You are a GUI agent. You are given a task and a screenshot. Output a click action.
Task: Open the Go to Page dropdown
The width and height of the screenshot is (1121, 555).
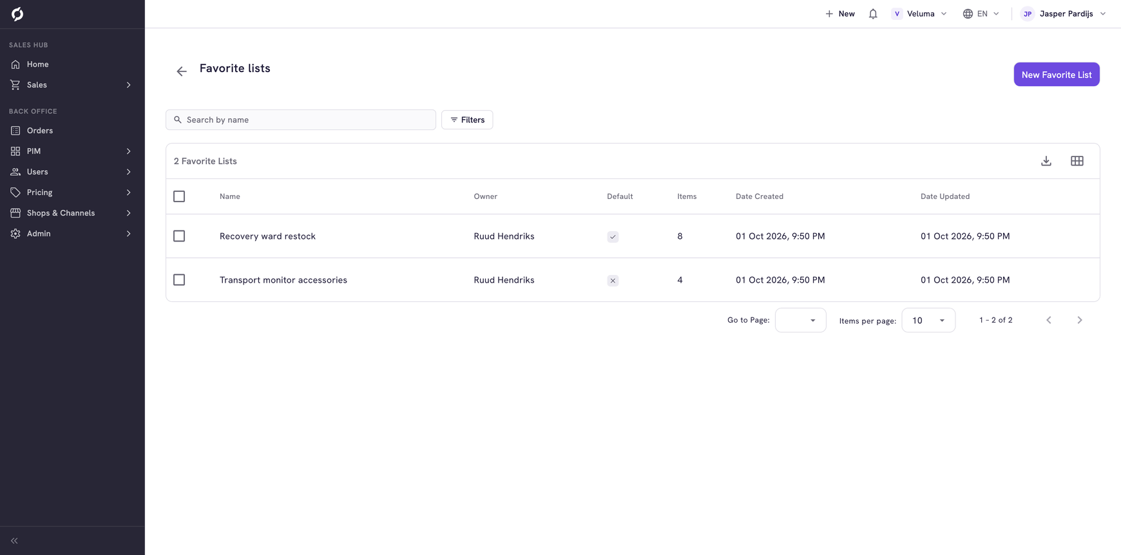pyautogui.click(x=800, y=320)
